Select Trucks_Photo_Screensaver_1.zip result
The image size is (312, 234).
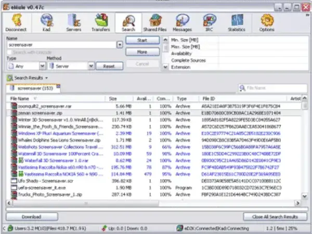(x=153, y=194)
